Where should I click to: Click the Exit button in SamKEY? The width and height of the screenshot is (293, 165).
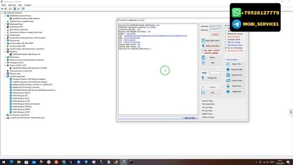211,93
